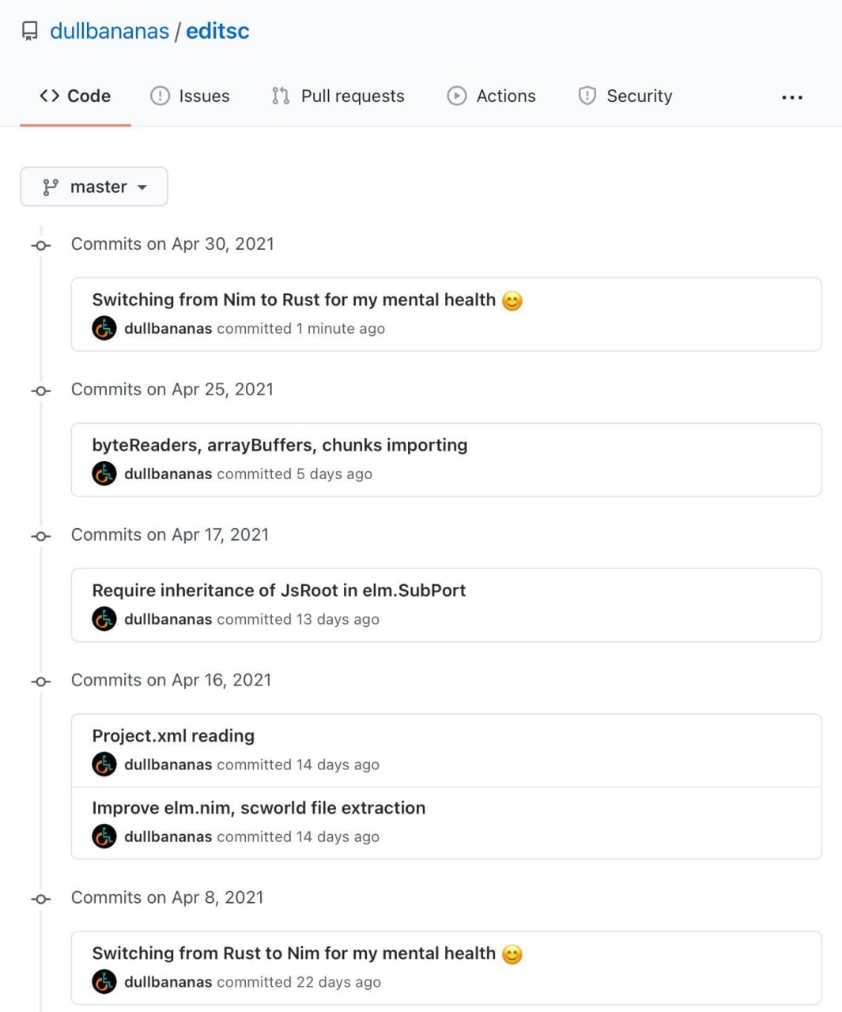This screenshot has height=1012, width=842.
Task: Open 'byteReaders, arrayBuffers, chunks importing' commit
Action: tap(280, 445)
